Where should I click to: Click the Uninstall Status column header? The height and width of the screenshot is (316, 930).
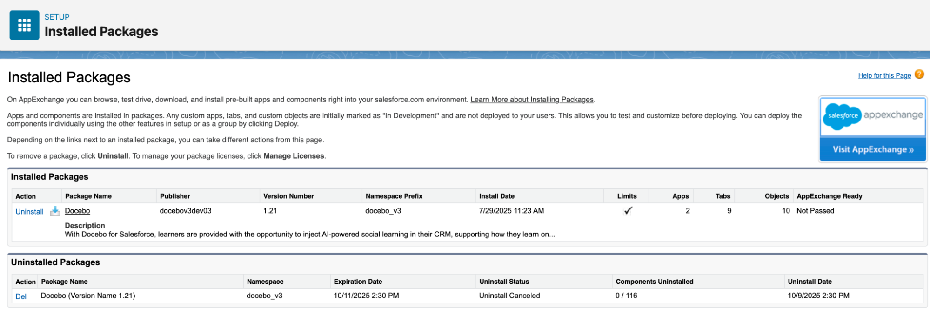pos(504,282)
